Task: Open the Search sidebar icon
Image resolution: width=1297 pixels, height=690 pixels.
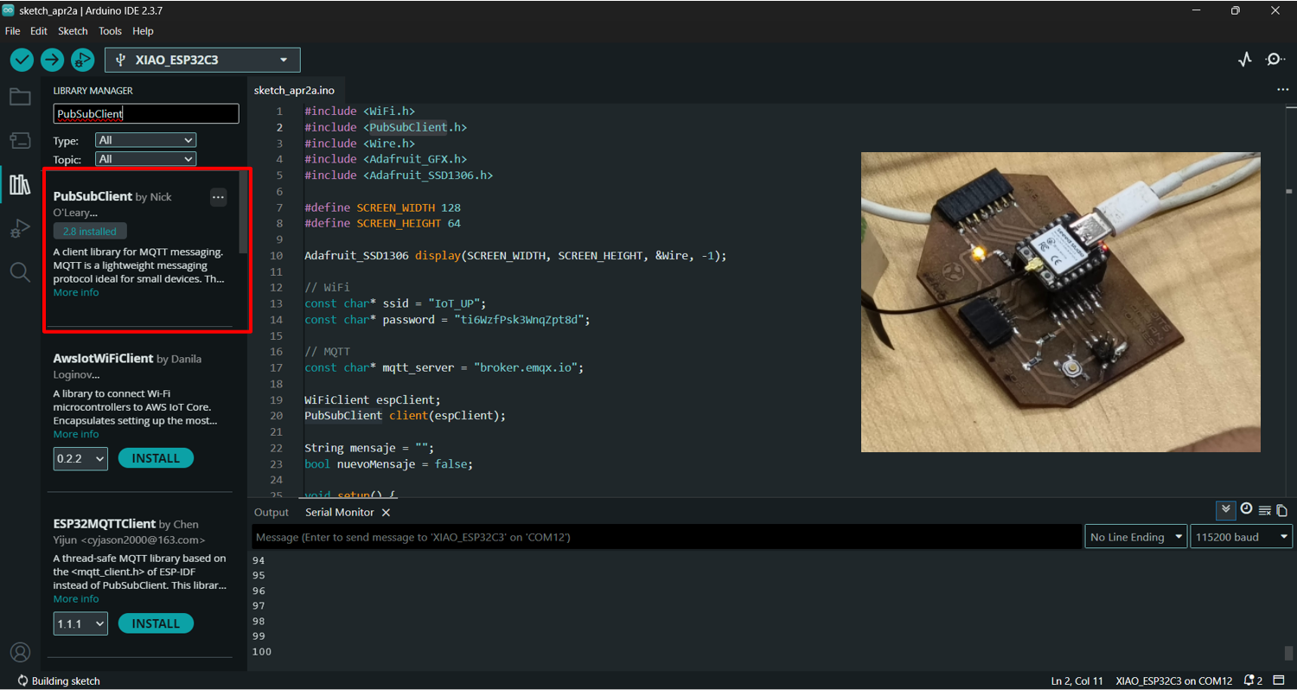Action: point(20,272)
